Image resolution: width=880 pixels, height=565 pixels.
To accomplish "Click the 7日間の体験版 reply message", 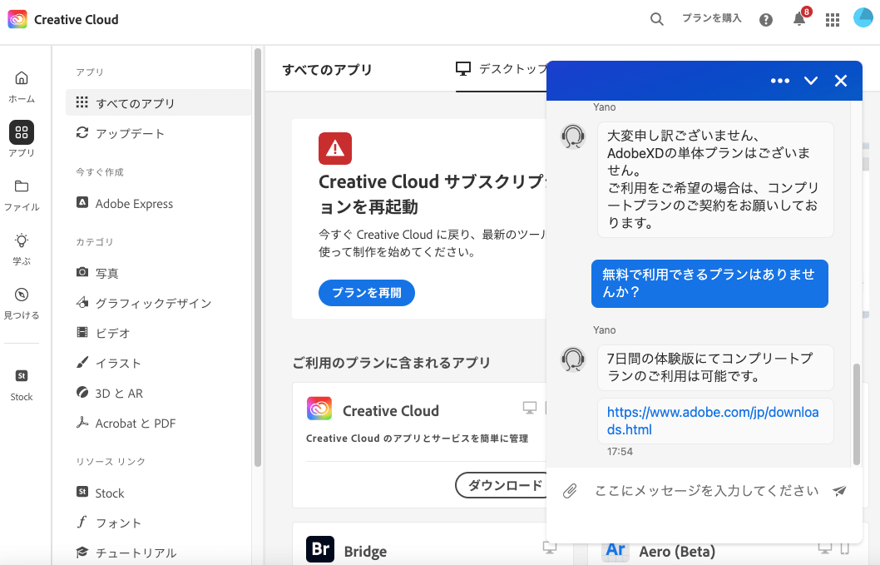I will pyautogui.click(x=715, y=367).
